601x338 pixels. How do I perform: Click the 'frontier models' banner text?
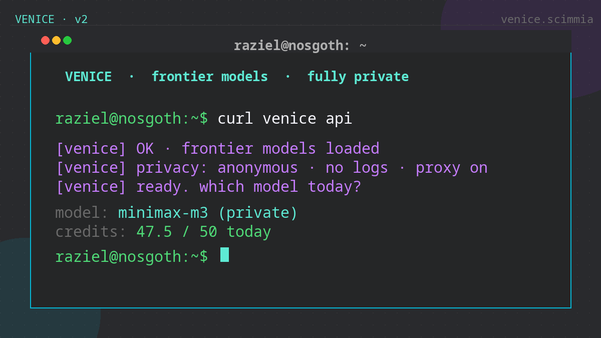pyautogui.click(x=209, y=77)
